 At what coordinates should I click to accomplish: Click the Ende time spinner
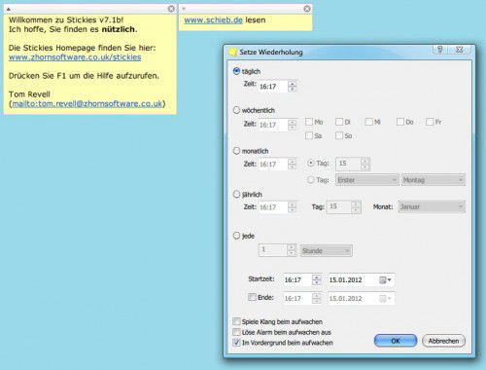[317, 298]
